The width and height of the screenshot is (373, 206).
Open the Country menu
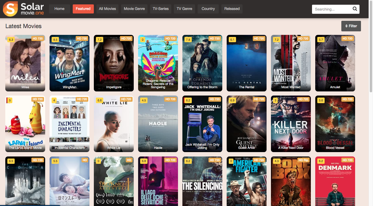tap(208, 9)
